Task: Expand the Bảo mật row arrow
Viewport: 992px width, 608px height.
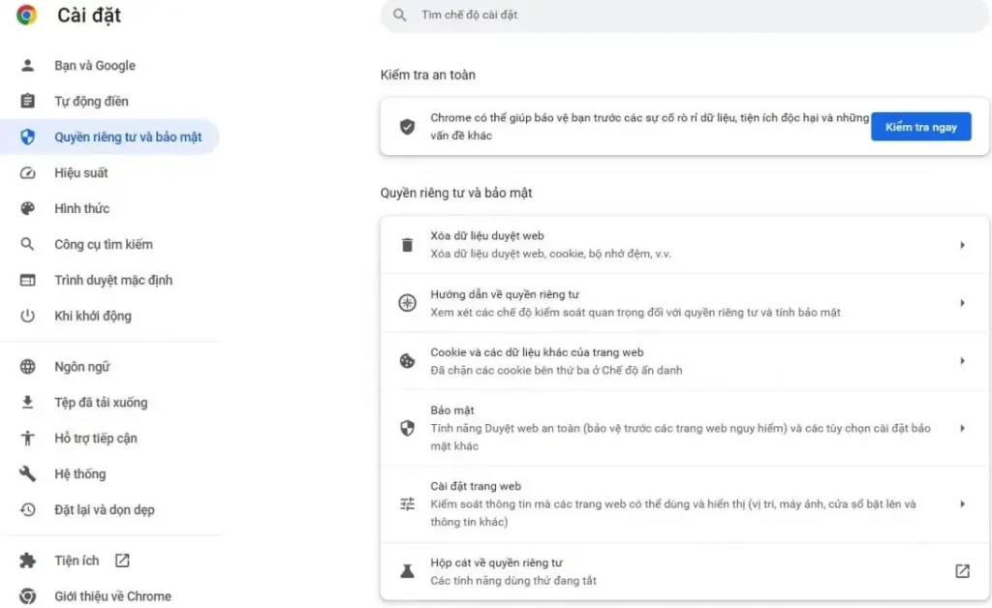Action: point(962,428)
